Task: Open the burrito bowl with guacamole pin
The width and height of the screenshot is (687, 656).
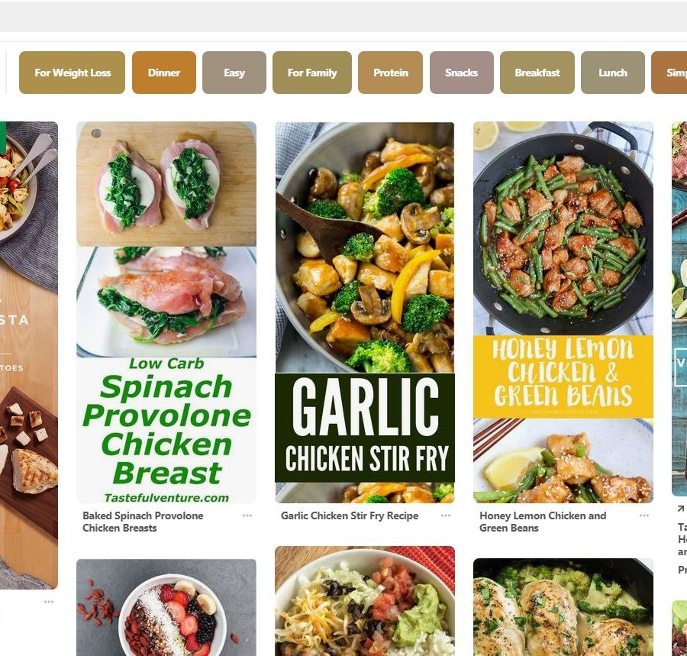Action: pos(365,601)
